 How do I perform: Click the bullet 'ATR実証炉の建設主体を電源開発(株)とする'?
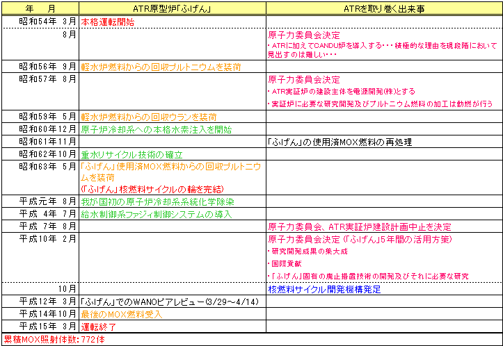[x=342, y=92]
